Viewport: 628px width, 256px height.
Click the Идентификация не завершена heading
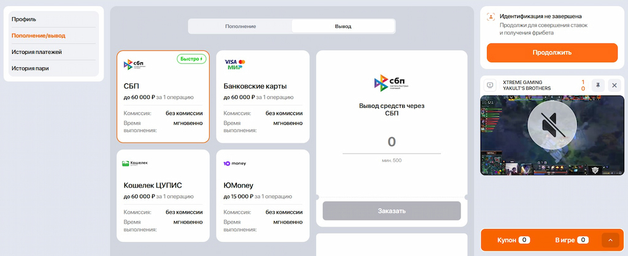point(541,17)
